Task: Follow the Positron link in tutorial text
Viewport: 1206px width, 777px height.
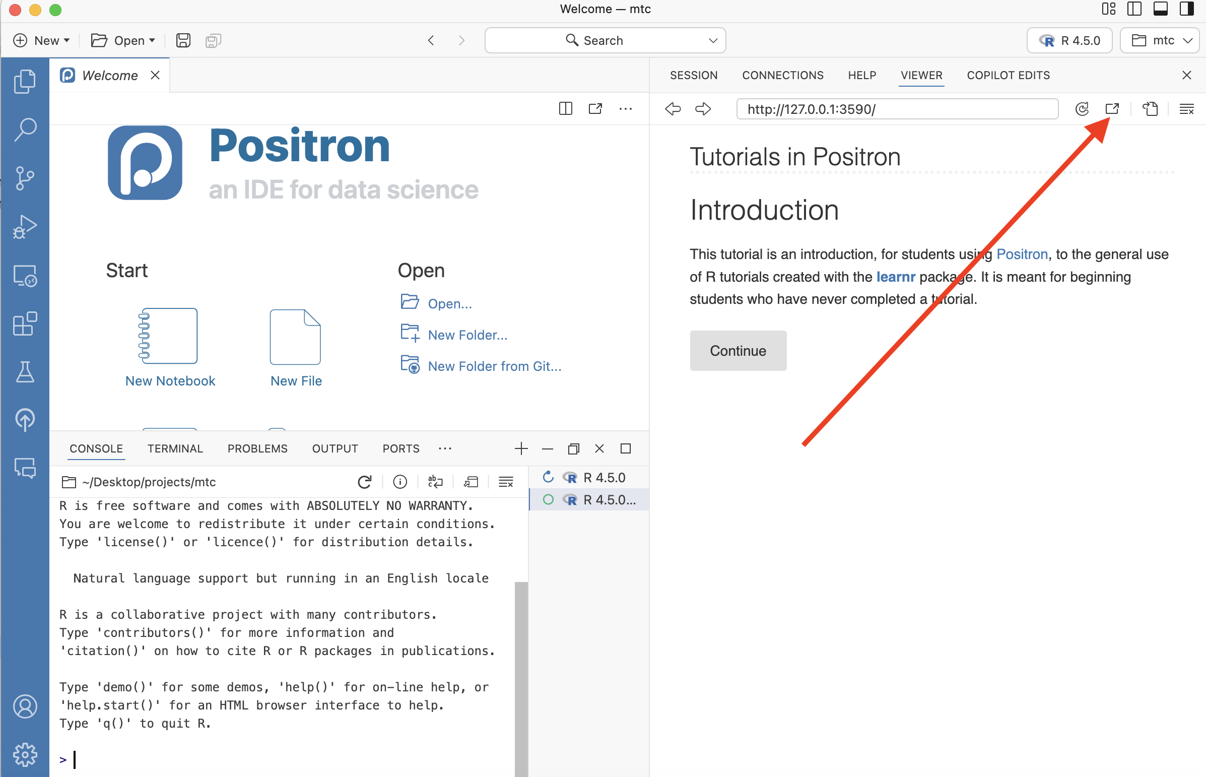Action: (x=1022, y=254)
